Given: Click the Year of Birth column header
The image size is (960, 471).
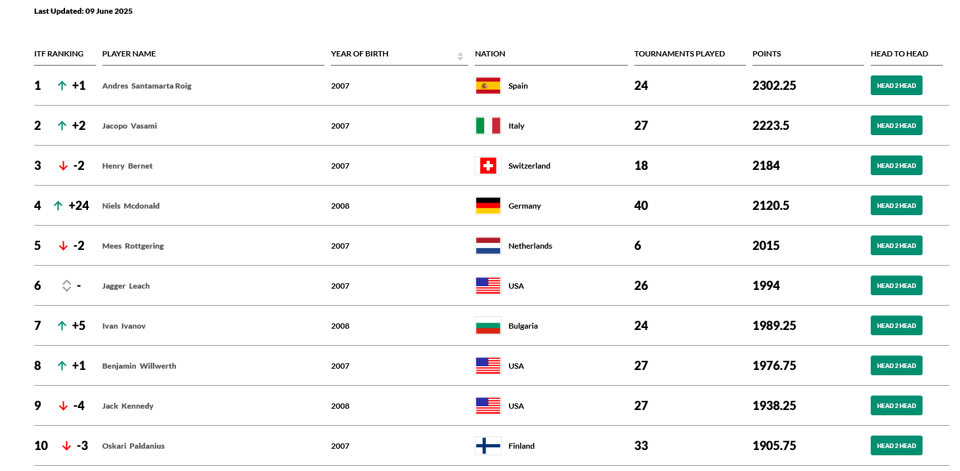Looking at the screenshot, I should (360, 54).
